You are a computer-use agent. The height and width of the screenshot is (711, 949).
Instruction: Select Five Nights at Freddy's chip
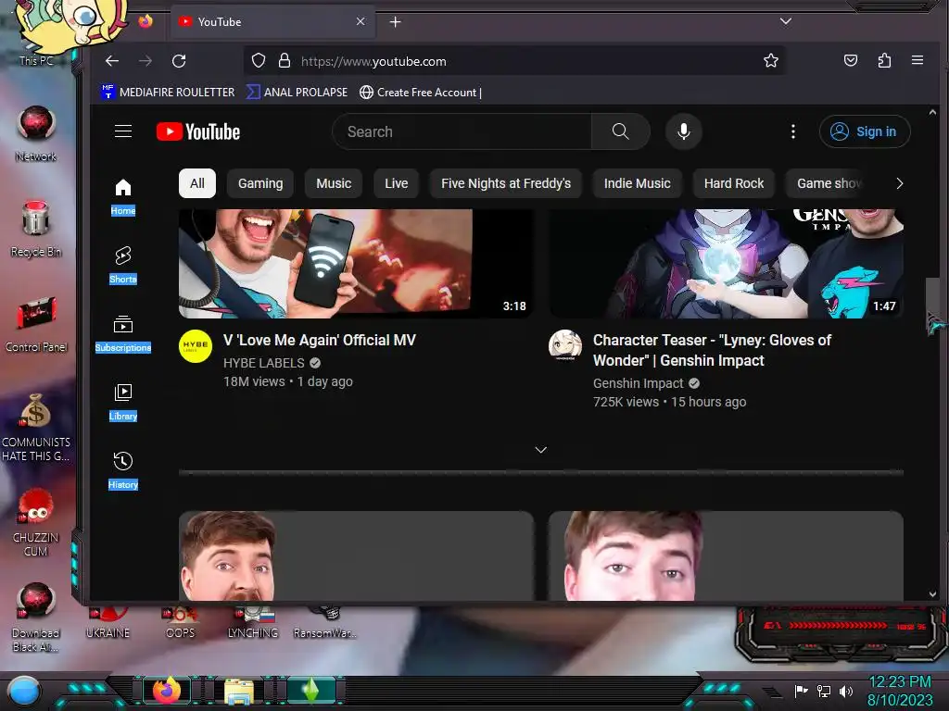[506, 183]
